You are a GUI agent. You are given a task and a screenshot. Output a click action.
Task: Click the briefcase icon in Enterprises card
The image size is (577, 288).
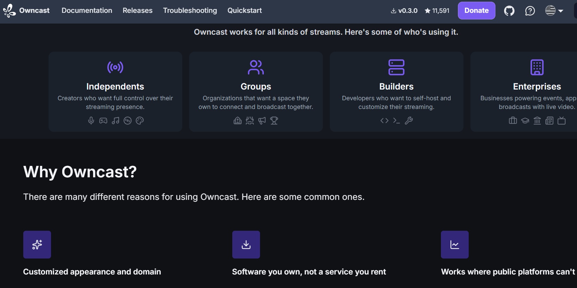coord(513,120)
